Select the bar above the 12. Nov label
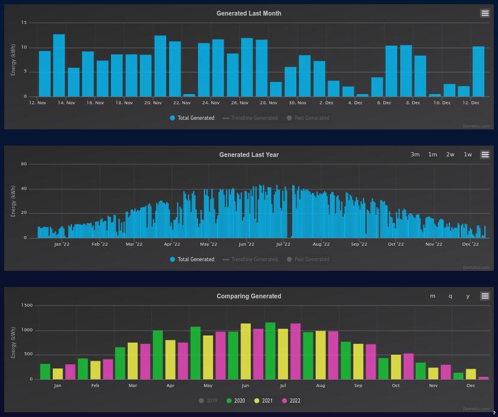The image size is (498, 417). click(45, 74)
